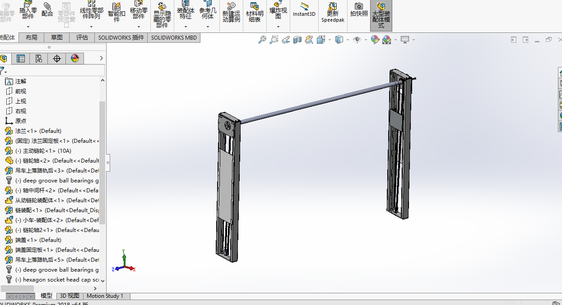Switch to SOLIDWORKS MBD tab
Screen dimensions: 562x305
point(174,37)
